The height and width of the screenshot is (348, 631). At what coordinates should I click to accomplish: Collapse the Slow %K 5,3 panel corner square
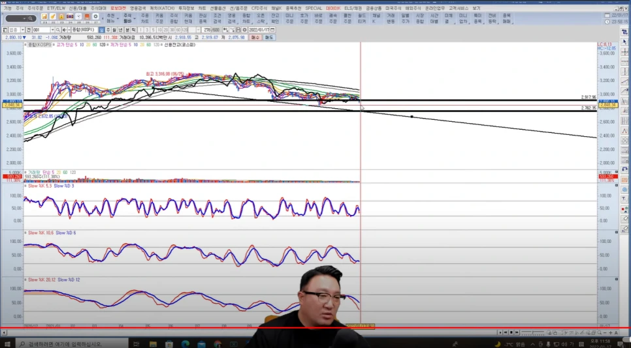click(617, 186)
